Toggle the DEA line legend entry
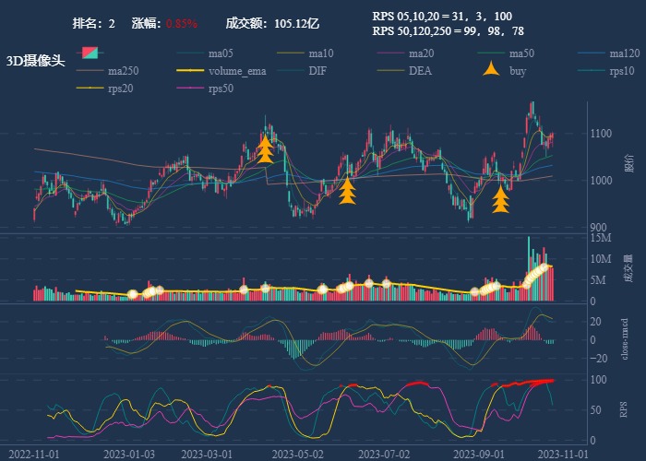Screen dimensions: 646x461 420,71
